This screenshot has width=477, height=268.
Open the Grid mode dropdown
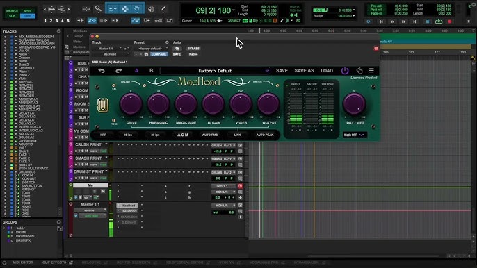27,16
